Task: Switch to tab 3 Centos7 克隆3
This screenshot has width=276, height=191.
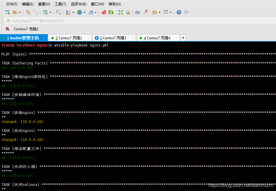Action: tap(114, 38)
